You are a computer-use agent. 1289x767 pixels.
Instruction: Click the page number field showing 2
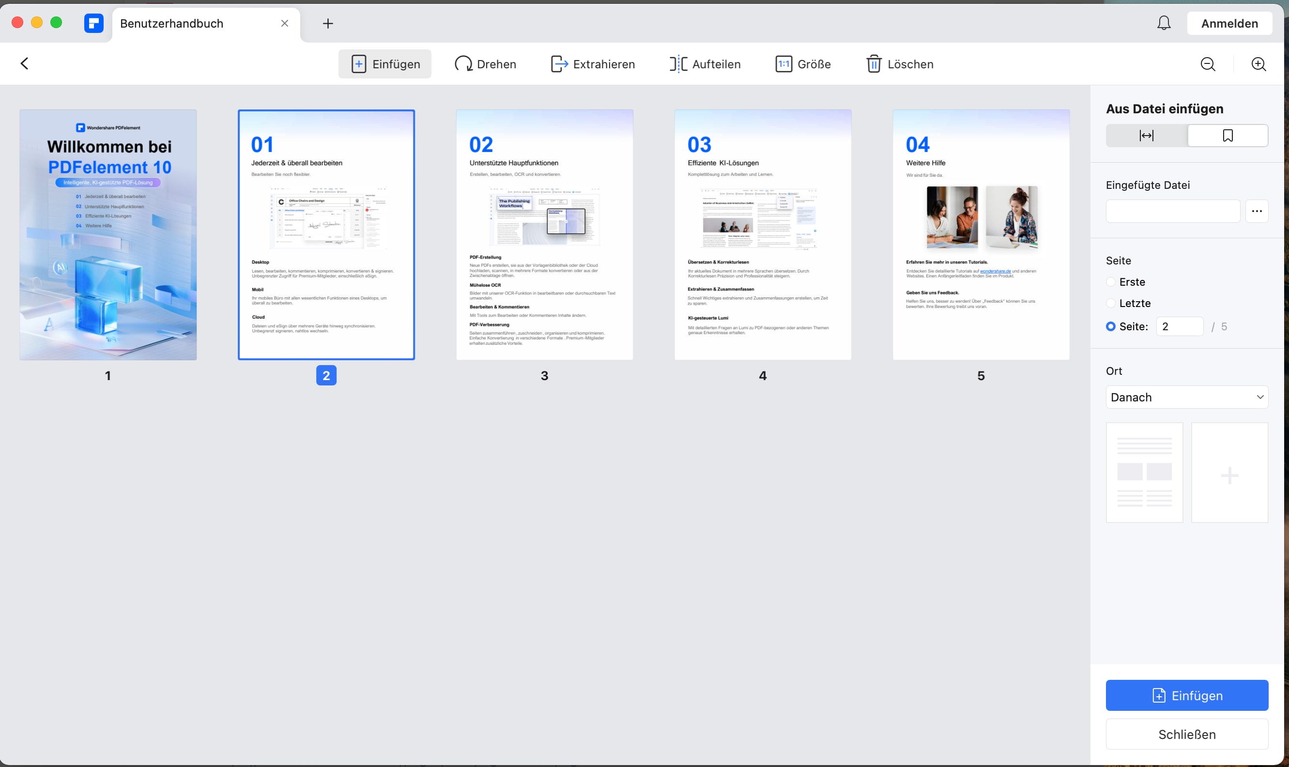(x=1180, y=326)
